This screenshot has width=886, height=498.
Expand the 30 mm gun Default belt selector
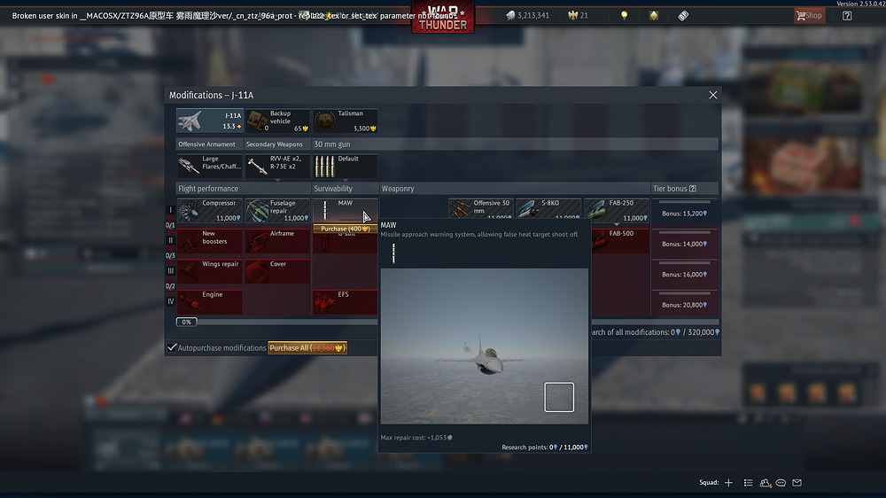[x=345, y=167]
